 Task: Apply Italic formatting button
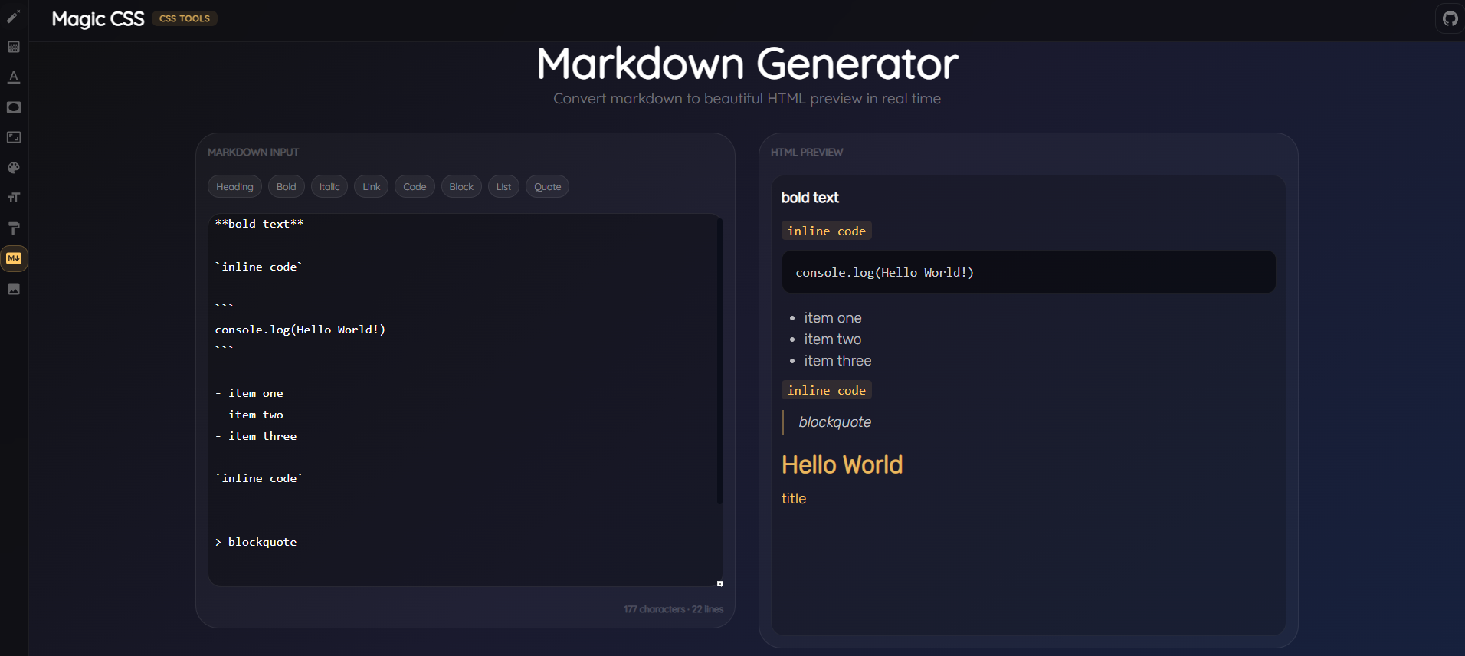pyautogui.click(x=329, y=187)
